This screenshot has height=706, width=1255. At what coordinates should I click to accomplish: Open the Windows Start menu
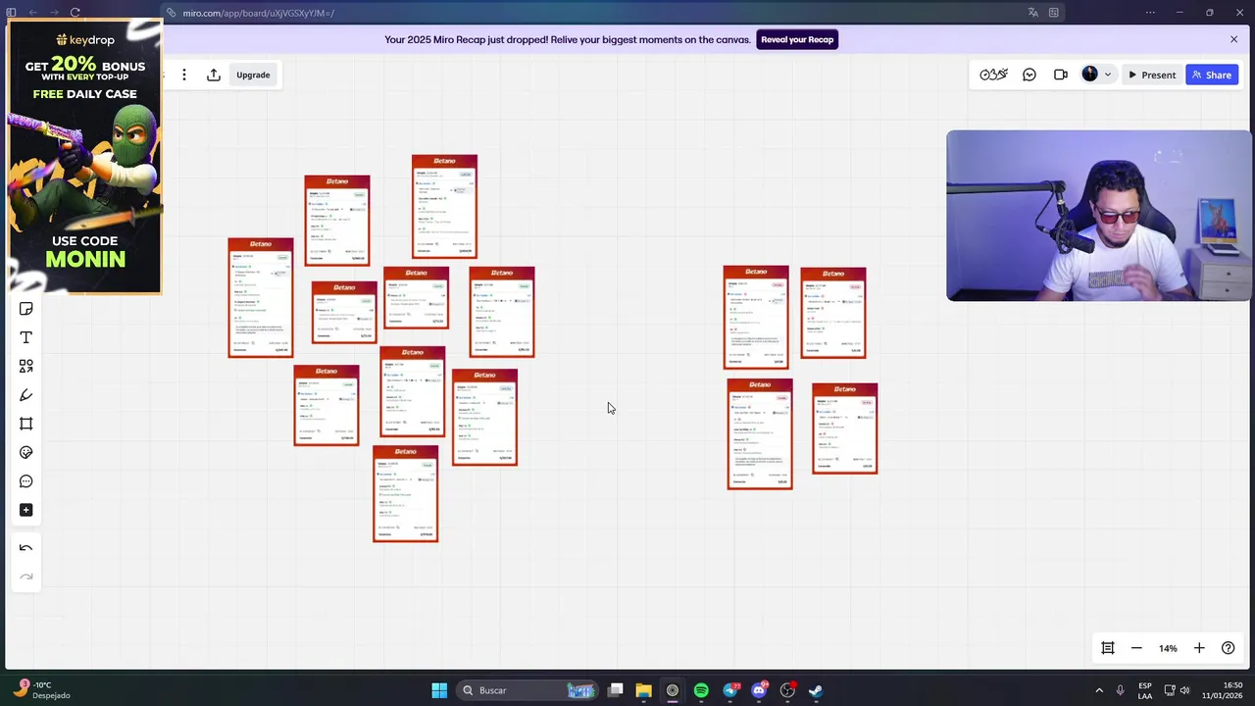tap(439, 690)
